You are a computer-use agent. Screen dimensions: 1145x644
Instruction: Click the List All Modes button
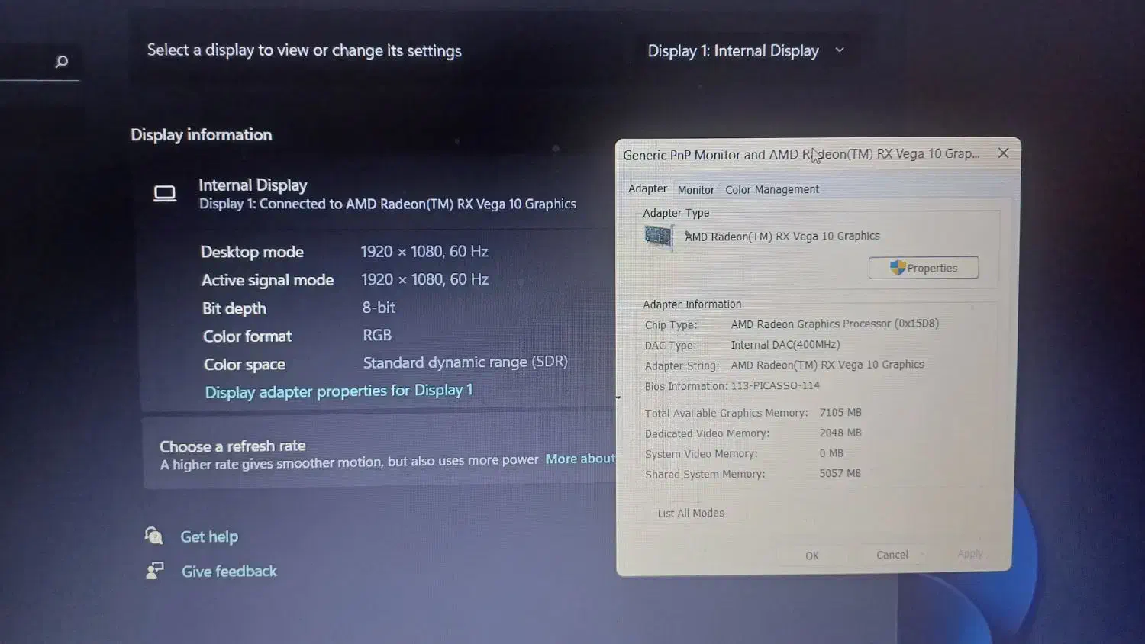coord(691,513)
